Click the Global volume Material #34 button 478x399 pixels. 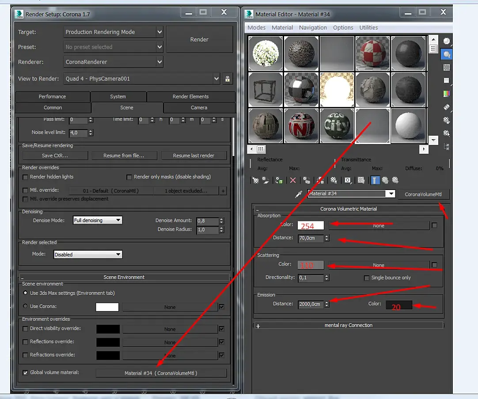coord(161,373)
